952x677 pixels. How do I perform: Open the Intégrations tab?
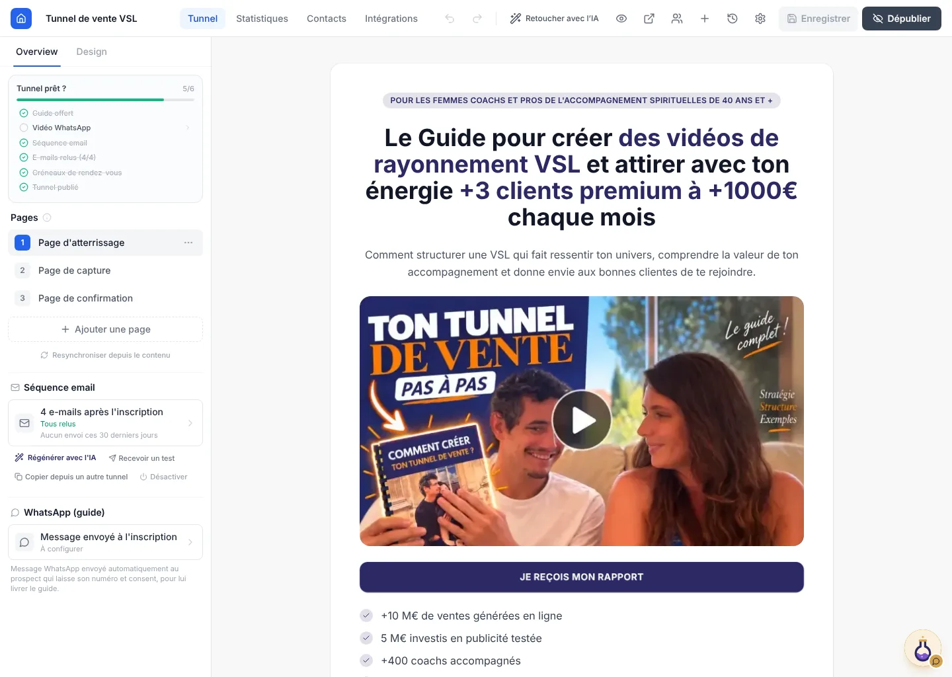tap(391, 19)
